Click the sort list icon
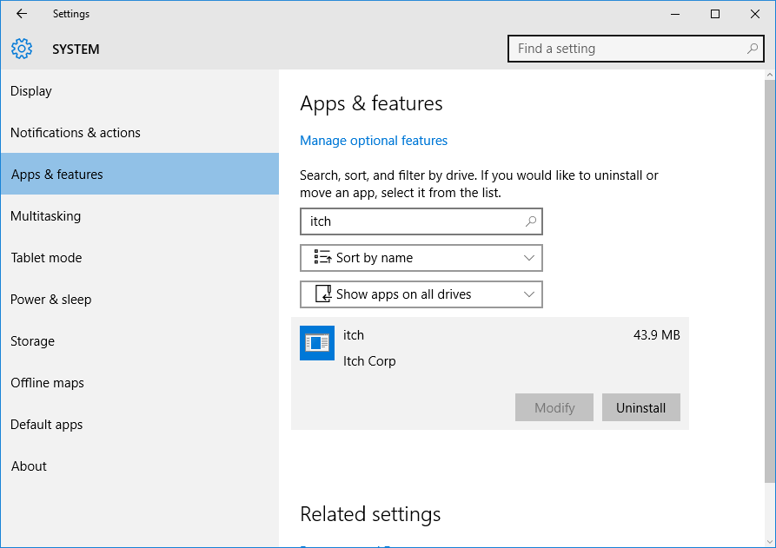 pos(322,257)
